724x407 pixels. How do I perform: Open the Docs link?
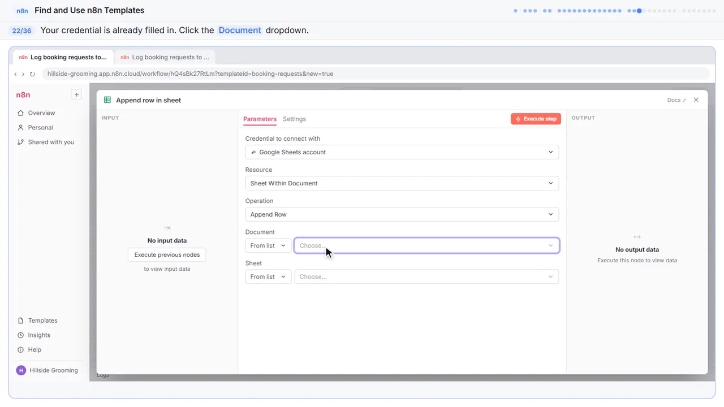[x=676, y=100]
